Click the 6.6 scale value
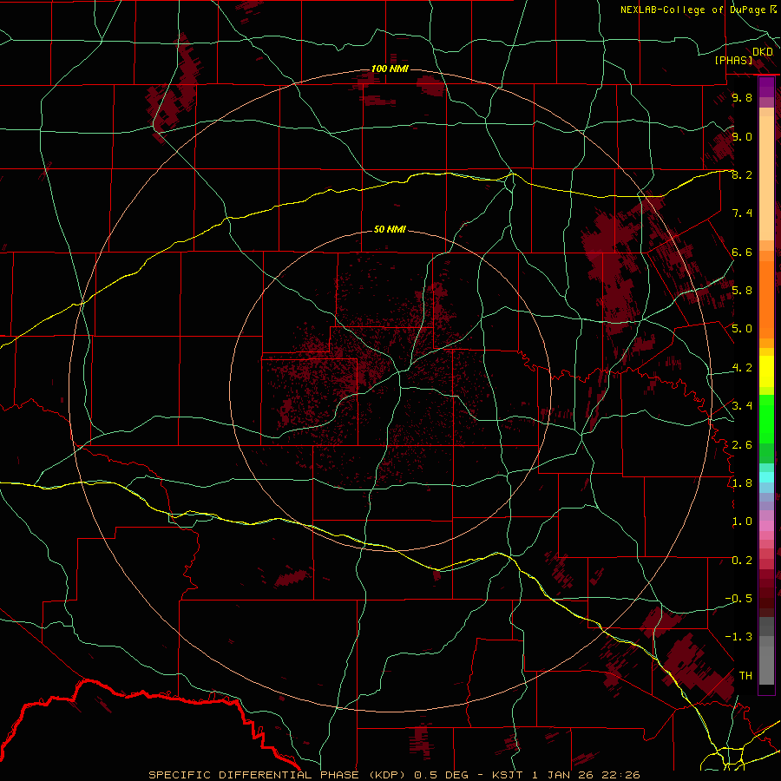 click(x=742, y=252)
